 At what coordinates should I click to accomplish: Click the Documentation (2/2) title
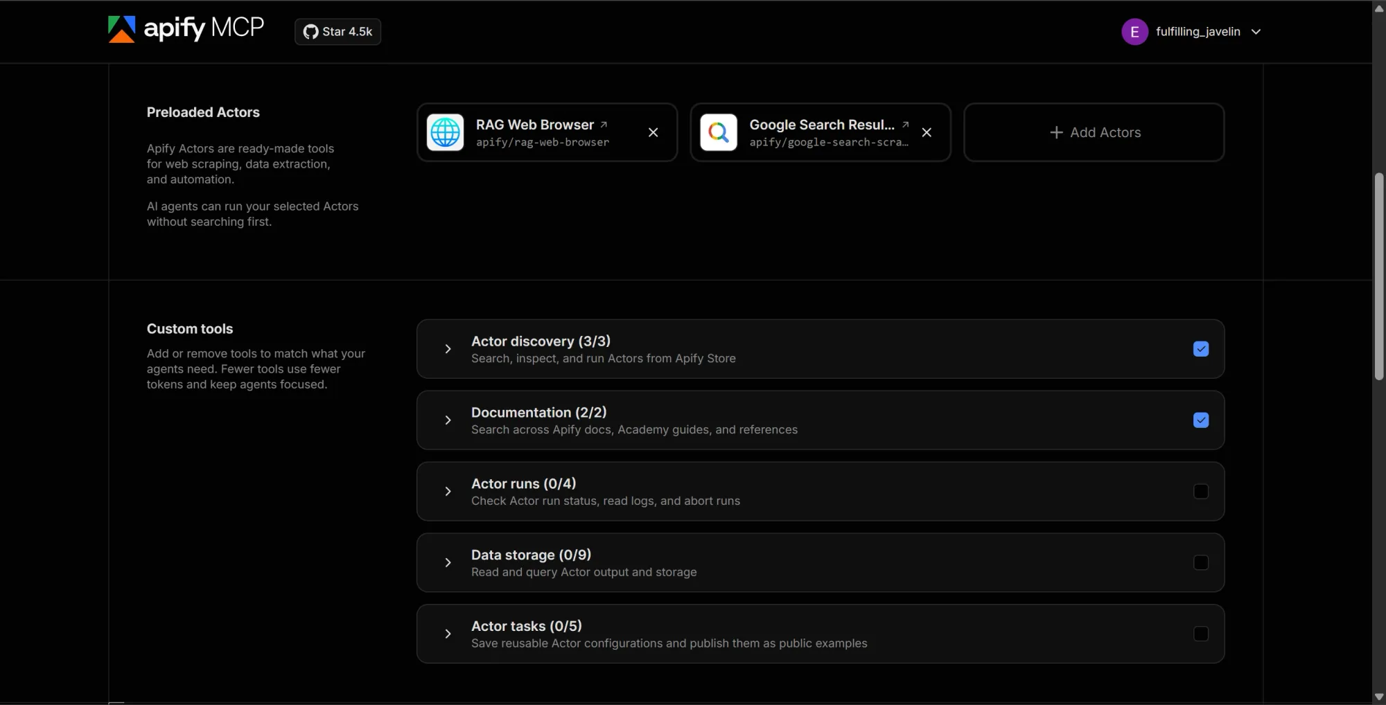[x=538, y=413]
